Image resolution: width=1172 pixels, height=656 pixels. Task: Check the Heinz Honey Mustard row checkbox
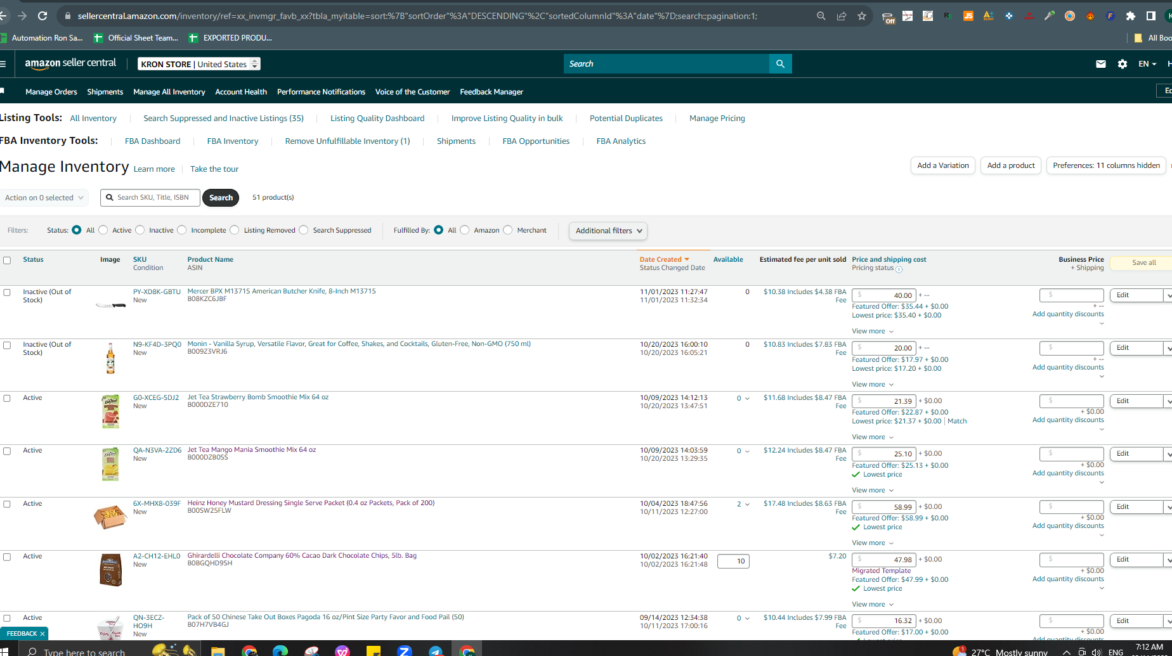[7, 505]
